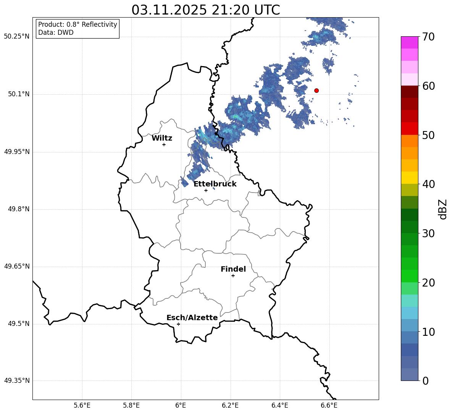Click the bright red colorbar segment above 50

point(410,129)
